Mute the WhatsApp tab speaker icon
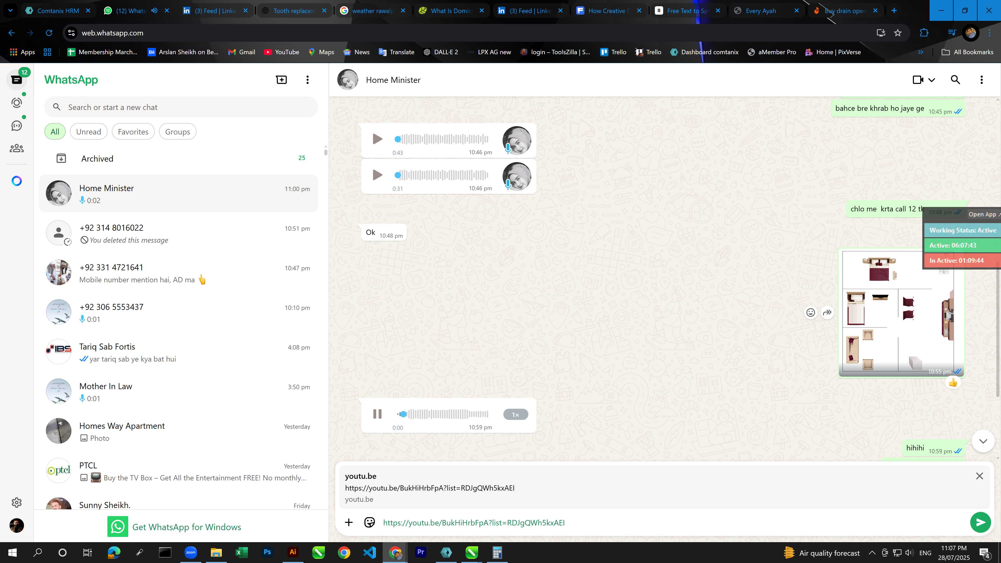The height and width of the screenshot is (563, 1001). 154,10
